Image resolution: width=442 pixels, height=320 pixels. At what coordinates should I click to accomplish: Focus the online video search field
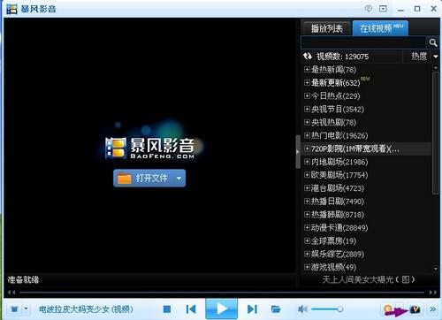[x=363, y=42]
